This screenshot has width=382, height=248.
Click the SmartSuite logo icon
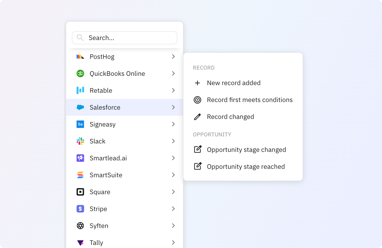80,175
